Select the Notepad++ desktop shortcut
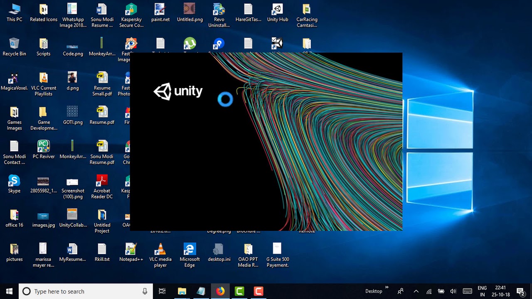This screenshot has width=532, height=299. coord(131,253)
